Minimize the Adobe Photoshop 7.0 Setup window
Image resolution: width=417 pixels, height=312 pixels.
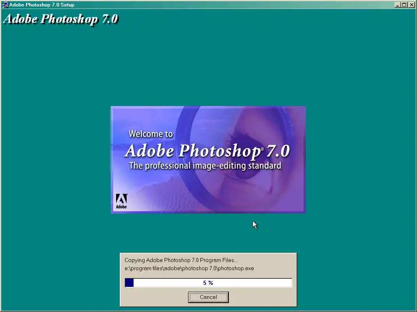click(x=397, y=5)
